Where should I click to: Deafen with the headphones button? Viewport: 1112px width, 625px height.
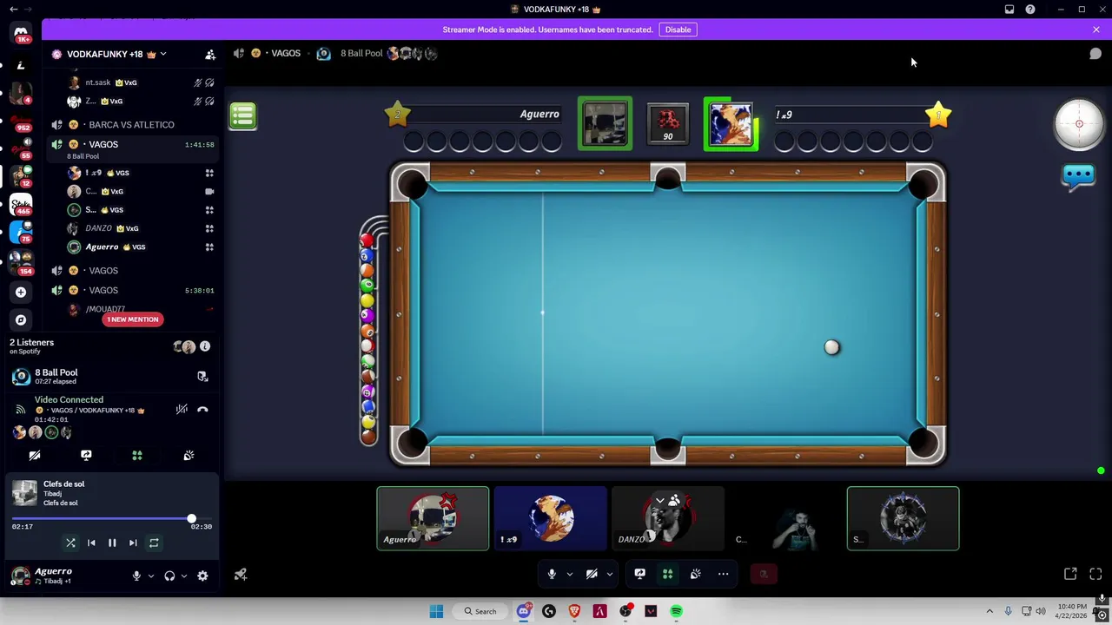pos(169,576)
